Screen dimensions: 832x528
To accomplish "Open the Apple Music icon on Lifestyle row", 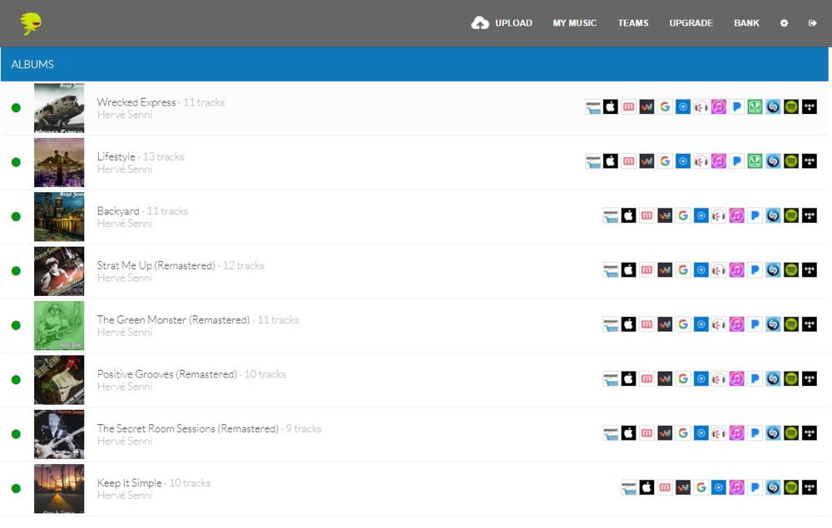I will click(x=611, y=161).
